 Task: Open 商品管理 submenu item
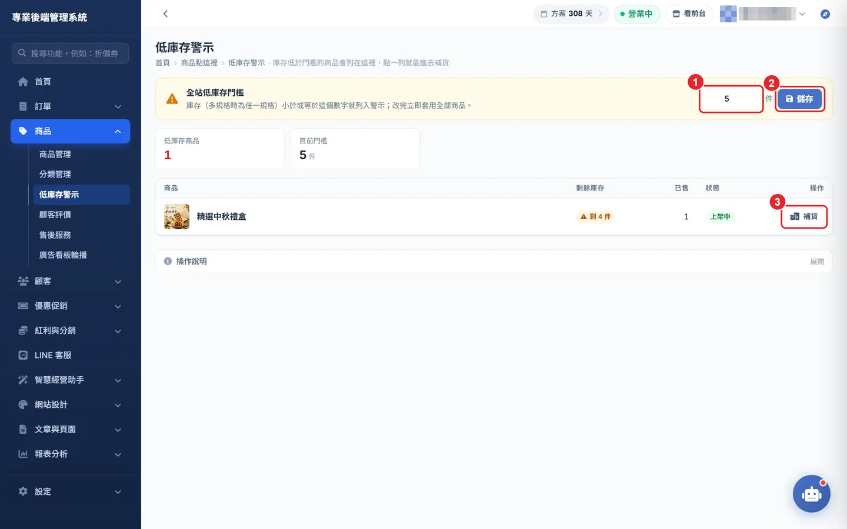[x=82, y=154]
